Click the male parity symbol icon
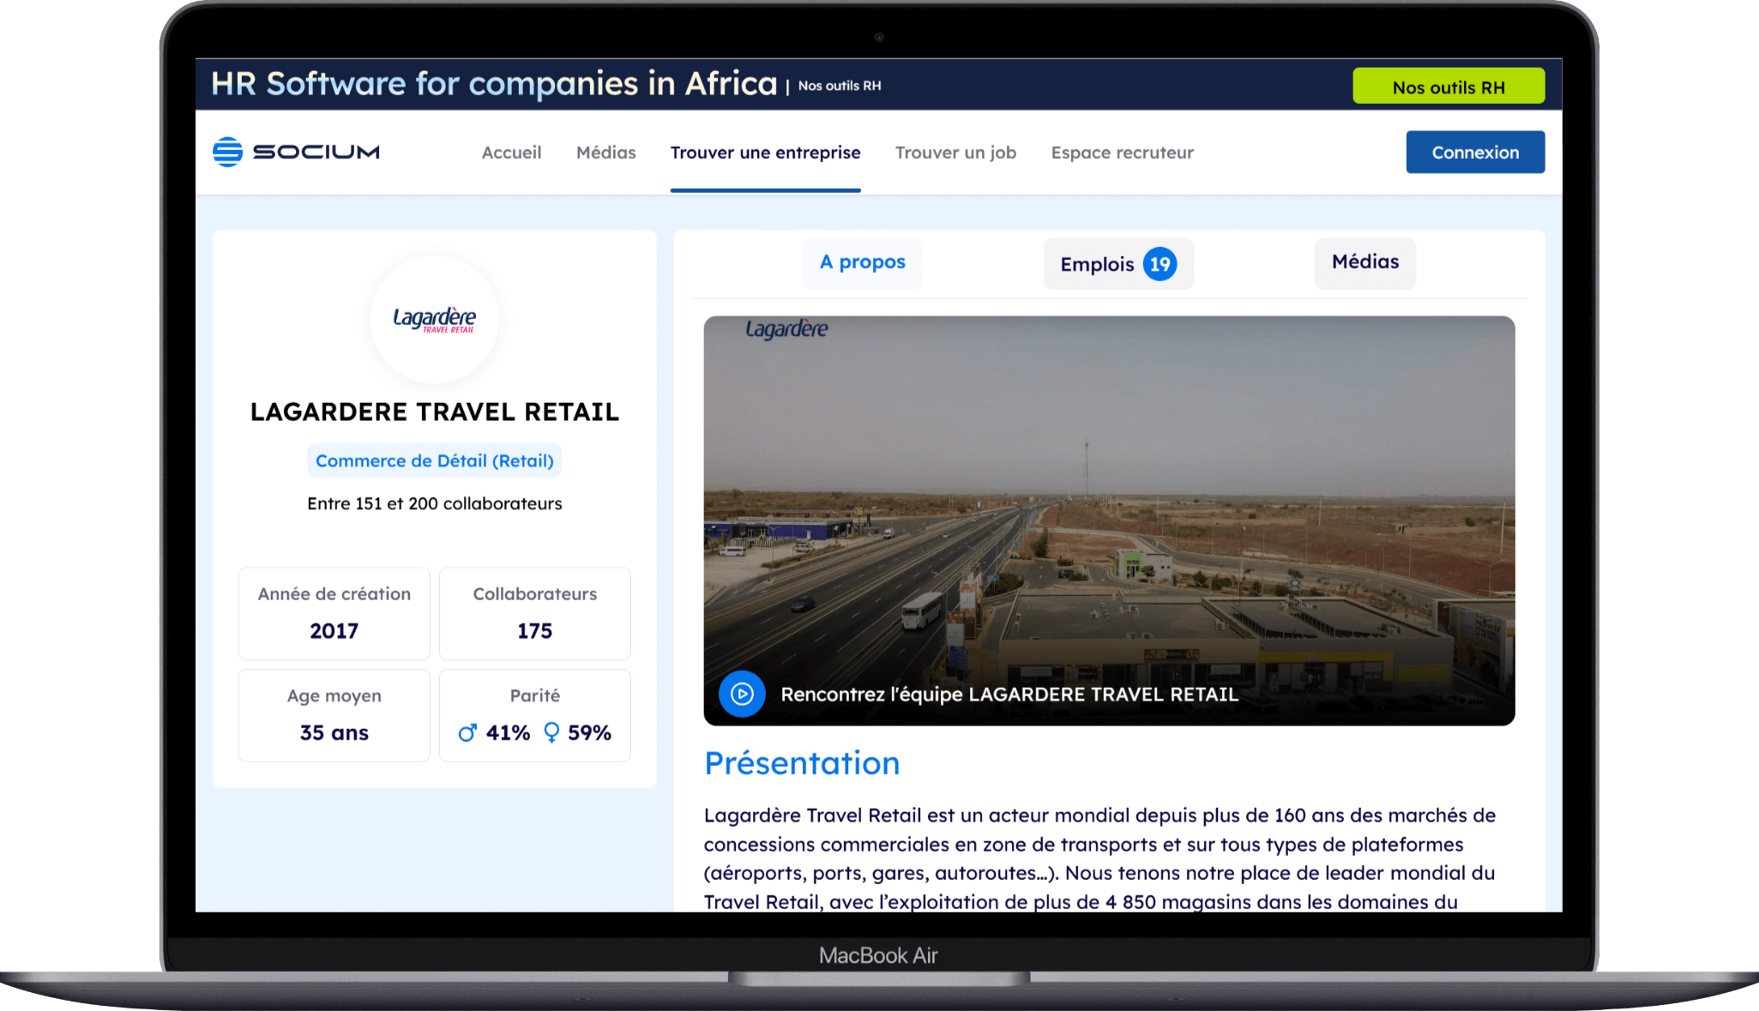This screenshot has height=1011, width=1759. [467, 732]
